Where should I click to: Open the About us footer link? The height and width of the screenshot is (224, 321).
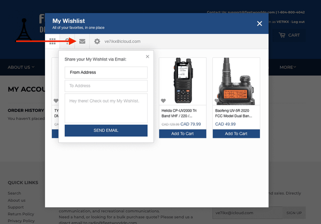point(17,200)
